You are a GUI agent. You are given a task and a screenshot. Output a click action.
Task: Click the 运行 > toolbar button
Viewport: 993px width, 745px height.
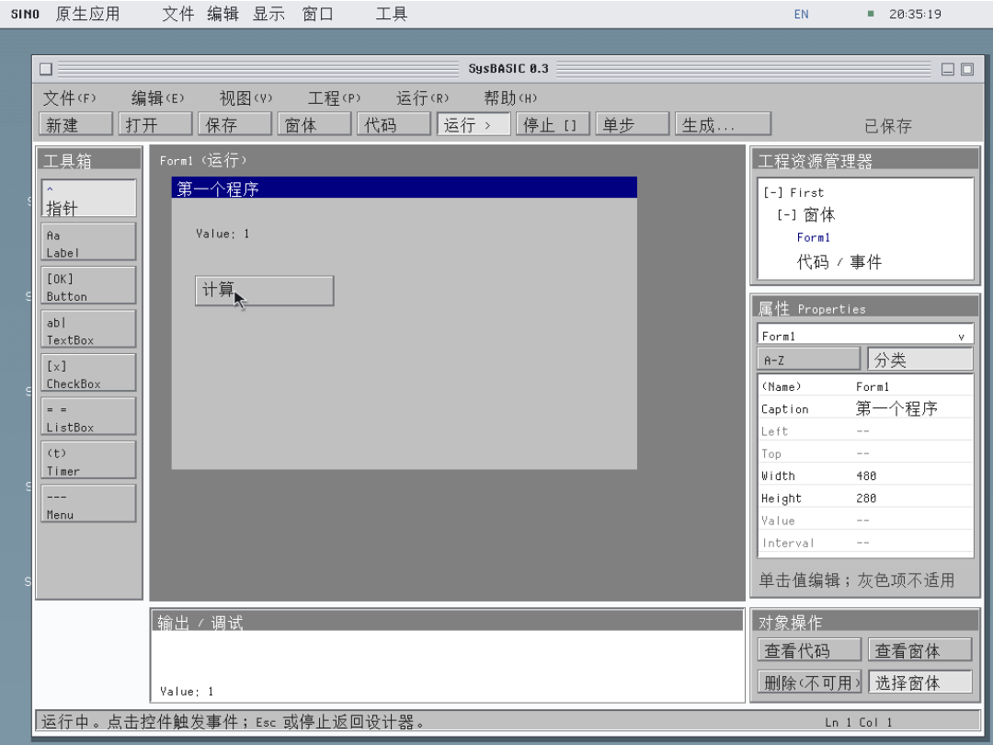pyautogui.click(x=474, y=124)
